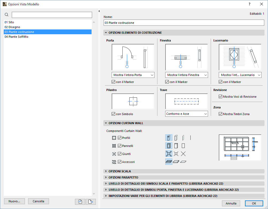Click the import view settings icon
Viewport: 268px width, 209px height.
pyautogui.click(x=80, y=202)
